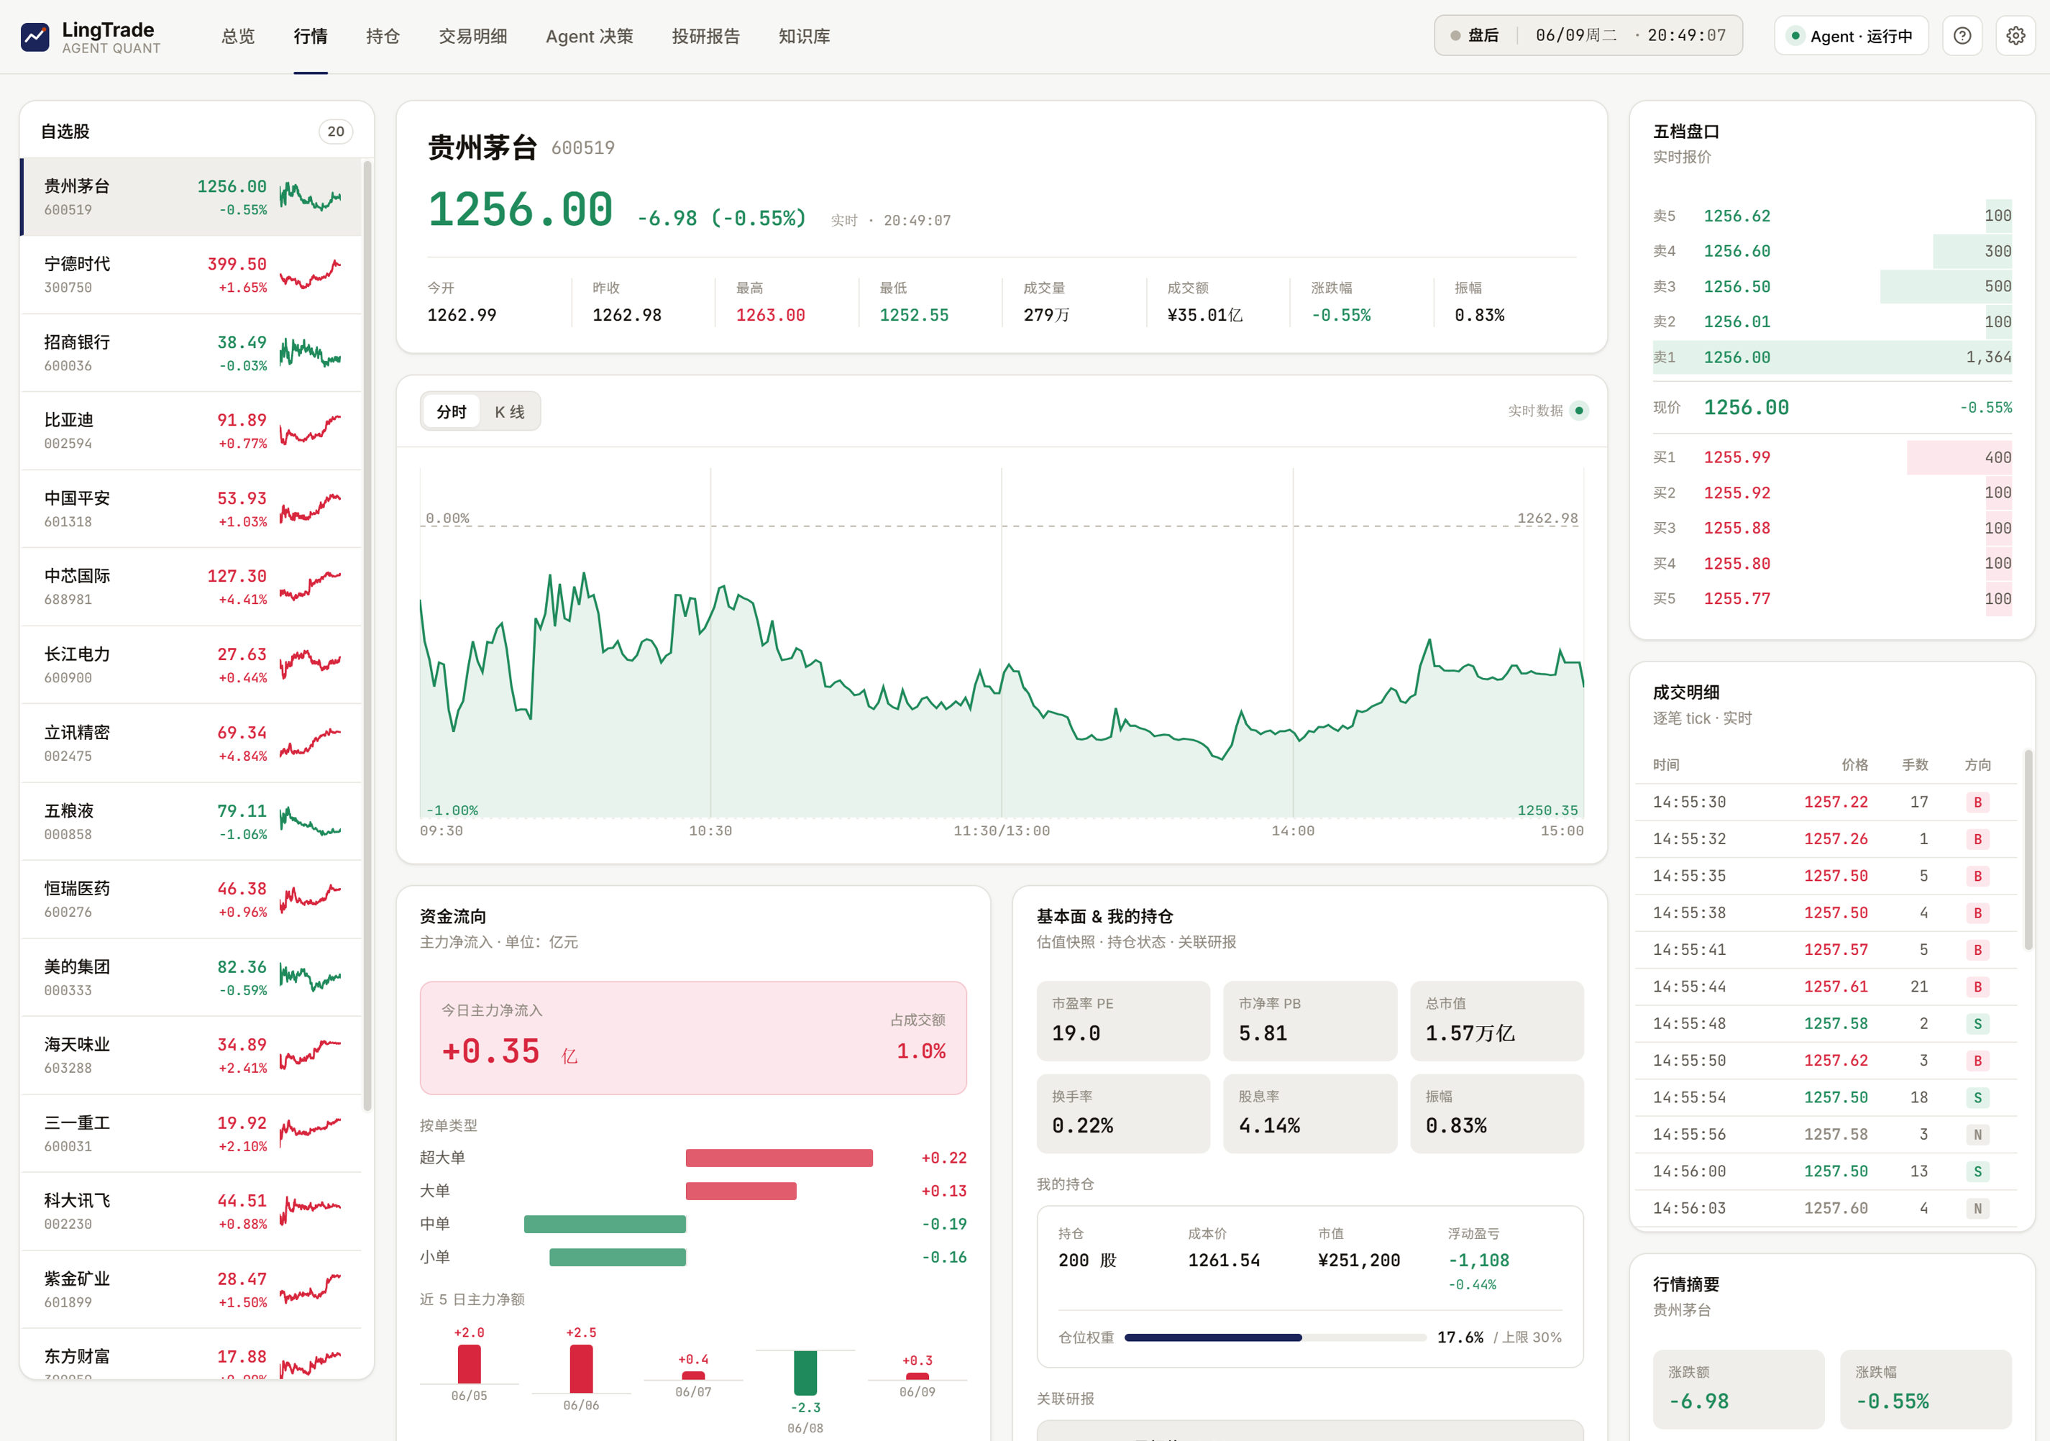Click the 小单 green flow bar

(617, 1257)
